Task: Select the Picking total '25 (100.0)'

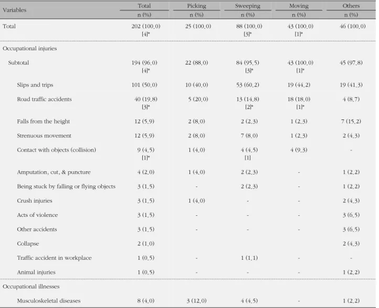Action: click(198, 26)
